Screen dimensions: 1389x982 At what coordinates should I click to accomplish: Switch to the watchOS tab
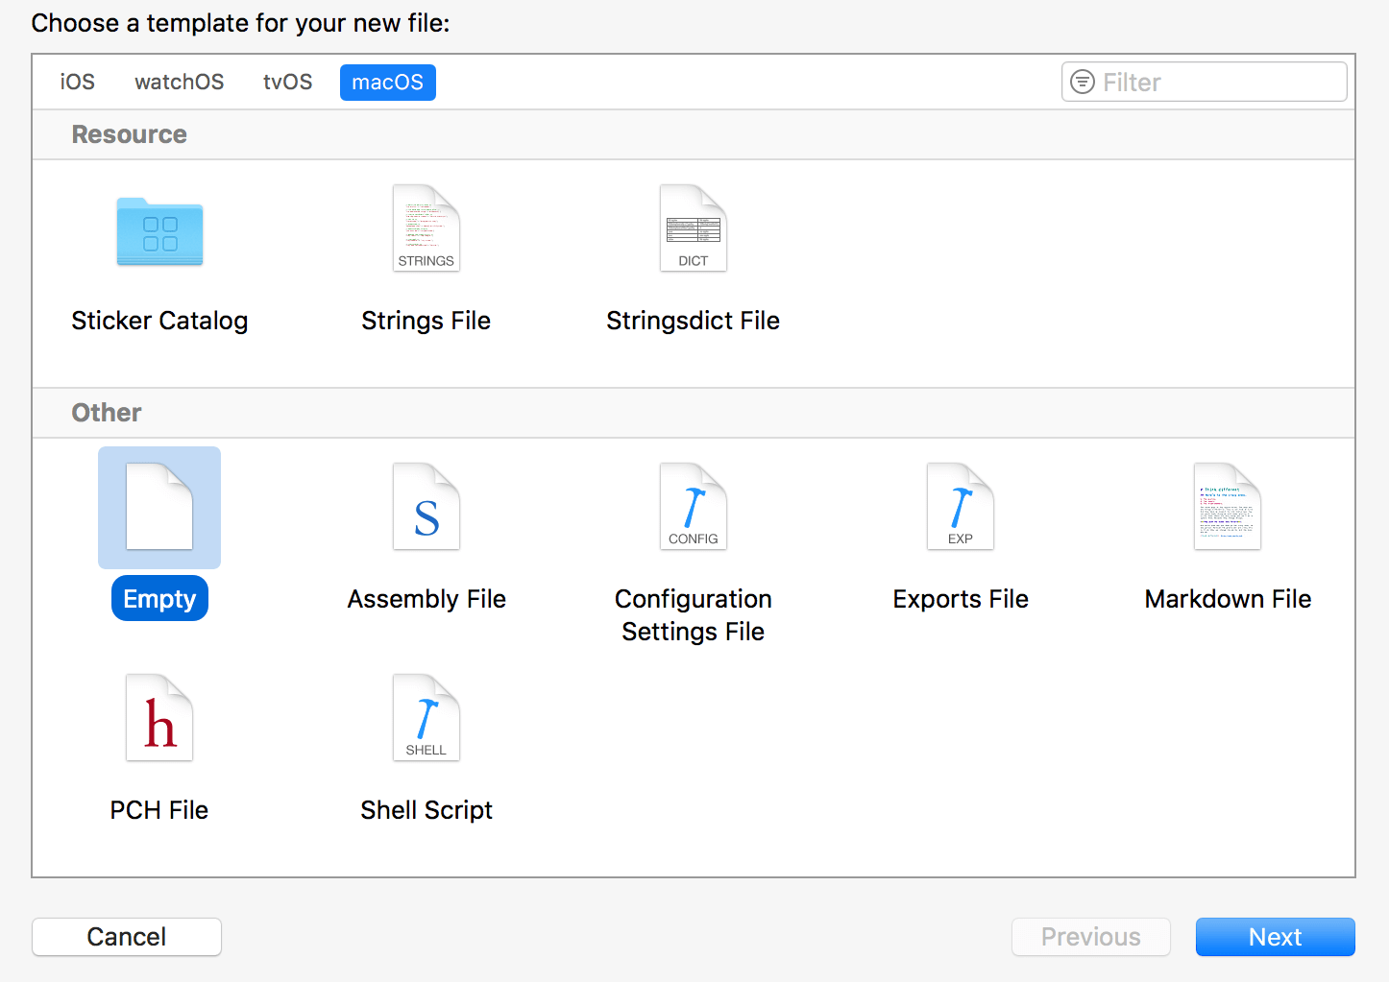point(179,83)
